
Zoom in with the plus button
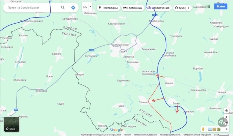click(226, 117)
